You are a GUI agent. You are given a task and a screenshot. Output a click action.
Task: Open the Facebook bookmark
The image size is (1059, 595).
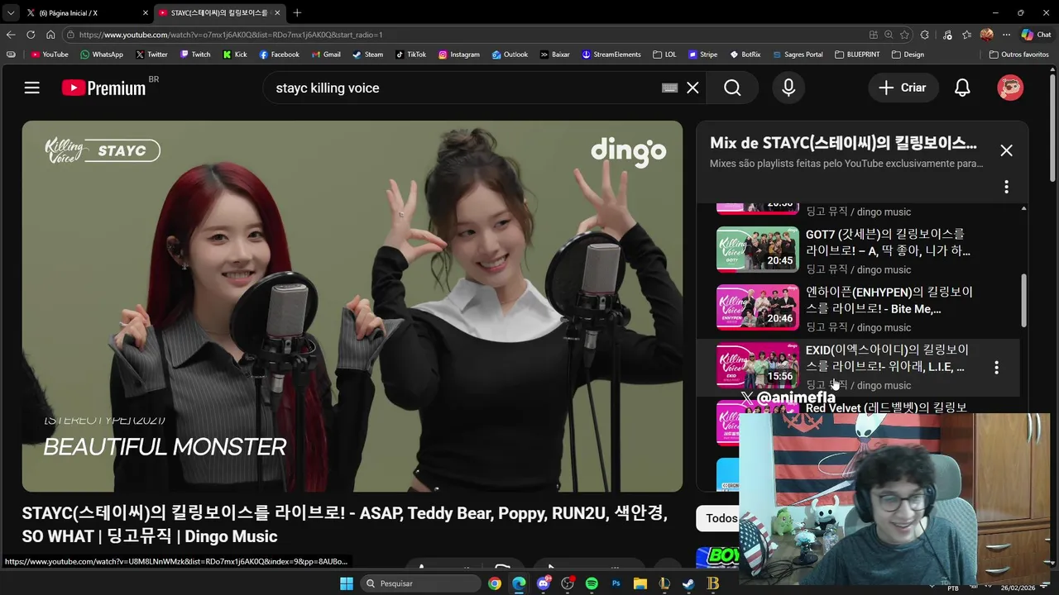pyautogui.click(x=279, y=55)
